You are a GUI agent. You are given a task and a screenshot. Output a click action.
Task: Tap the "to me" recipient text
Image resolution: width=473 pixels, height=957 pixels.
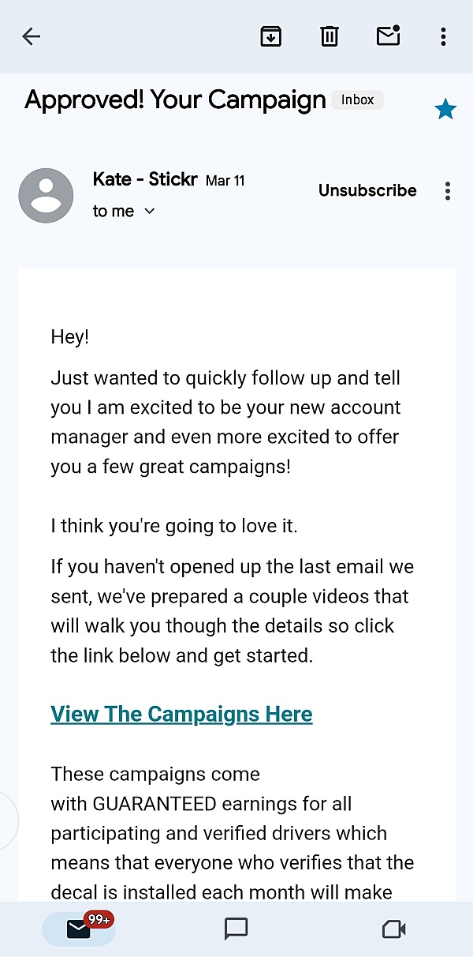[113, 211]
